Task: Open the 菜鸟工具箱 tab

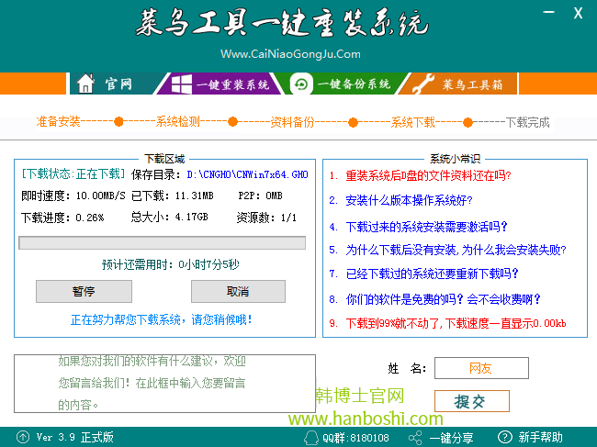Action: point(472,84)
